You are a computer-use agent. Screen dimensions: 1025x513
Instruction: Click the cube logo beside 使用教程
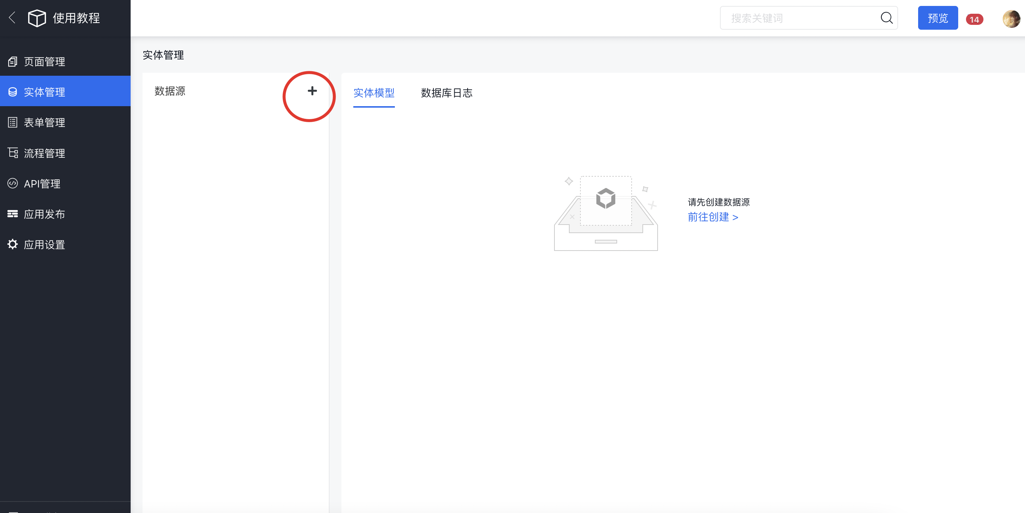(37, 18)
